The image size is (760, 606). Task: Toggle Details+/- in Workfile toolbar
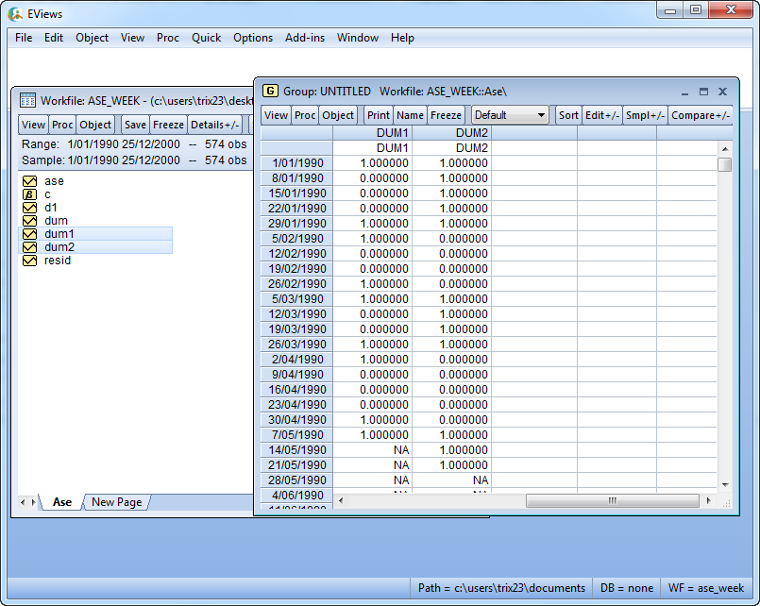point(214,125)
